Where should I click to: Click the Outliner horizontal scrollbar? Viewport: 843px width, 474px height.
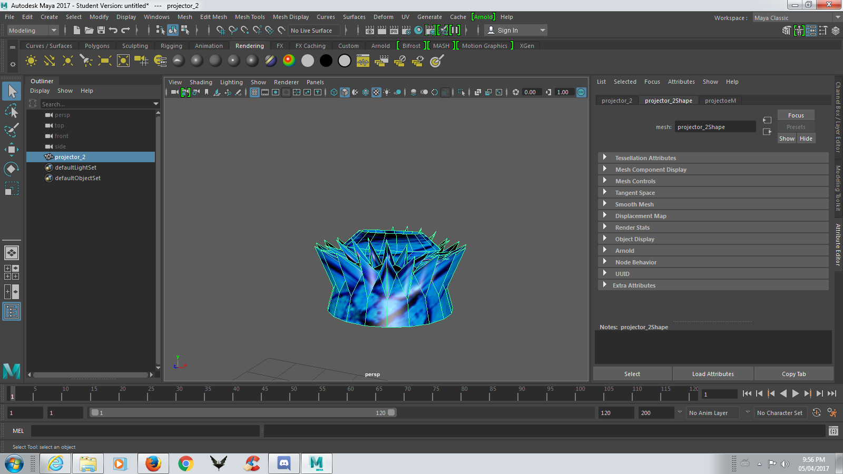pos(90,375)
